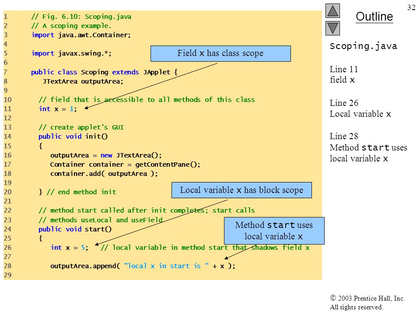Select the Scoping.java outline title
The image size is (420, 315).
[363, 46]
